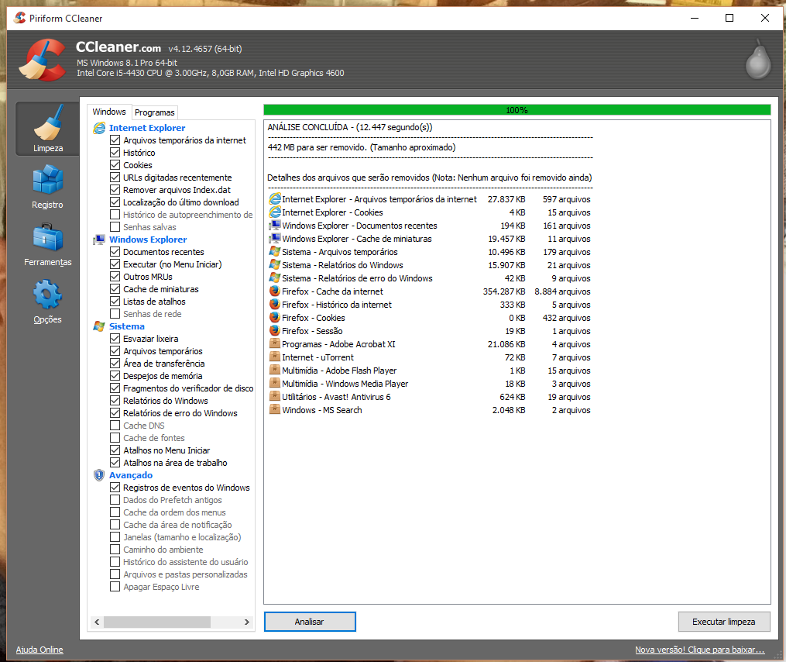This screenshot has height=662, width=786.
Task: Click icon beside Sistema - Arquivos temporários result
Action: [275, 251]
